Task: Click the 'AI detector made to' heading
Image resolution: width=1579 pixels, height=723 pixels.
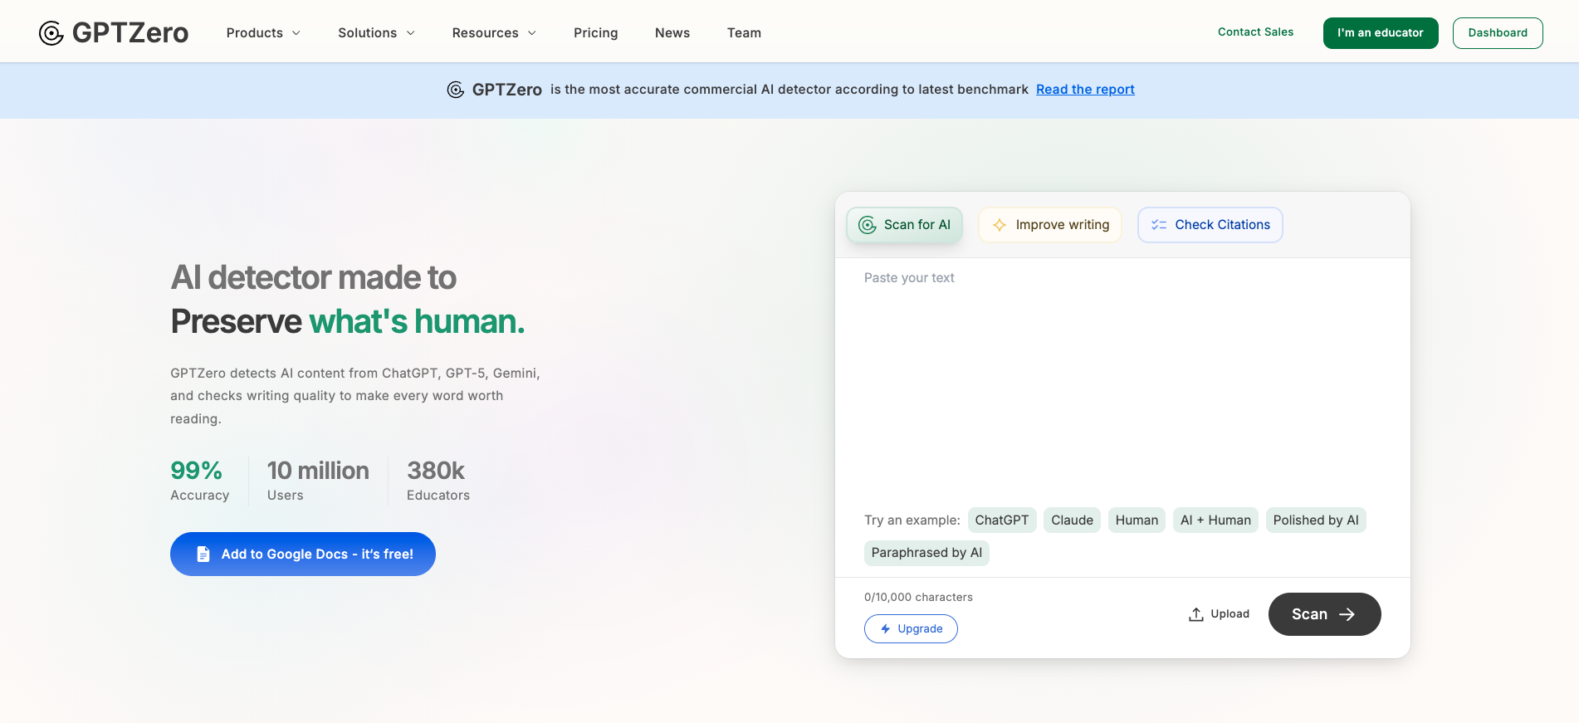Action: coord(314,278)
